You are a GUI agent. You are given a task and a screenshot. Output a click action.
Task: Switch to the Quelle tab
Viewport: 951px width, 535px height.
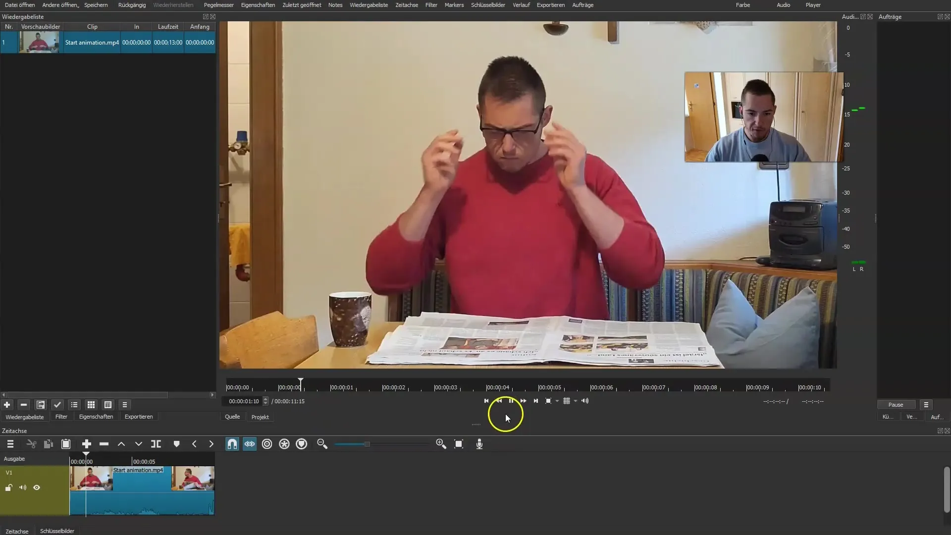[232, 417]
